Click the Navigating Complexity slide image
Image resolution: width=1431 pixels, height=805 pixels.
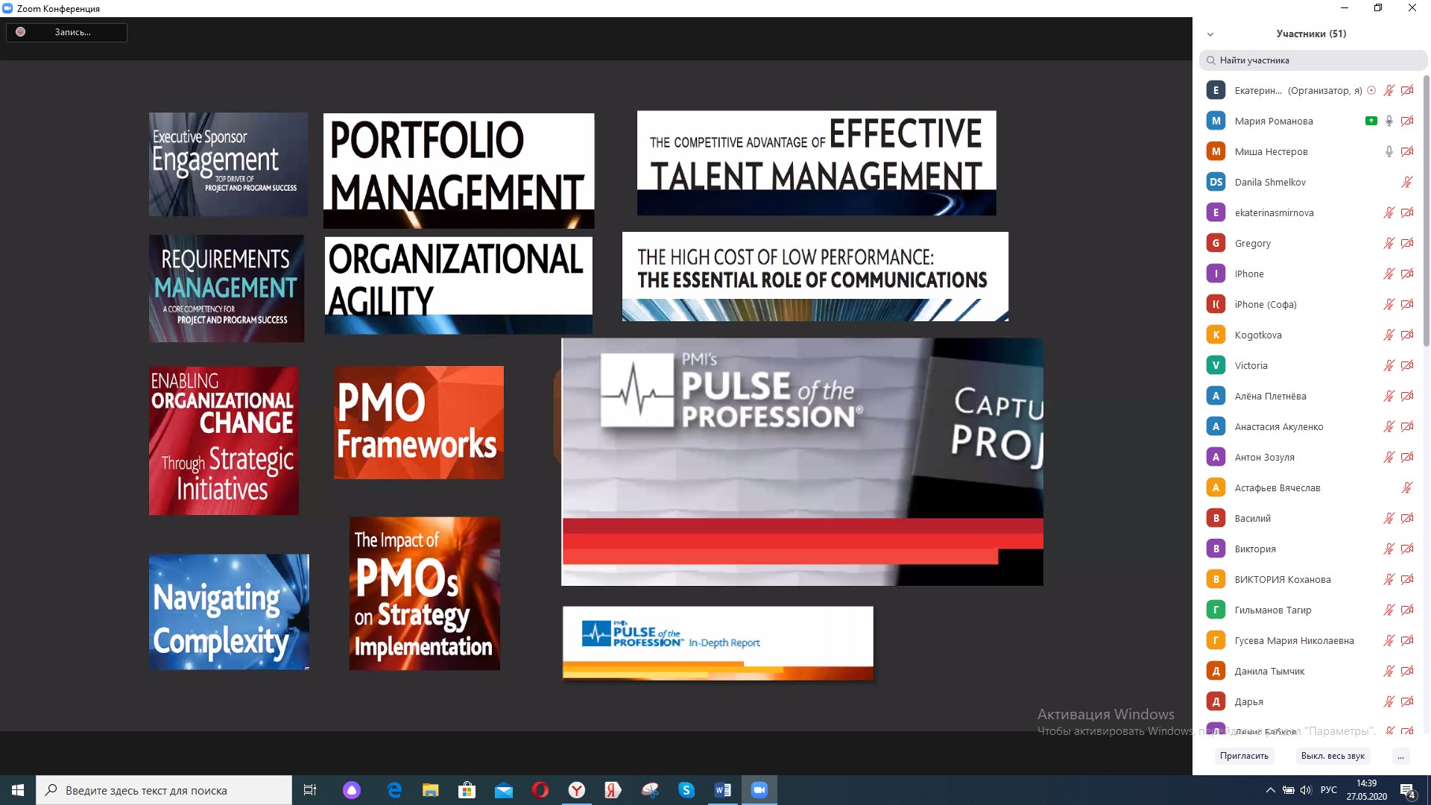pyautogui.click(x=229, y=612)
